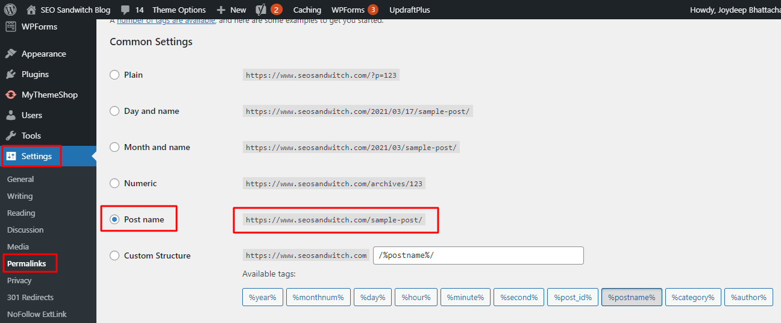
Task: Open Plugins in the sidebar
Action: [x=35, y=74]
